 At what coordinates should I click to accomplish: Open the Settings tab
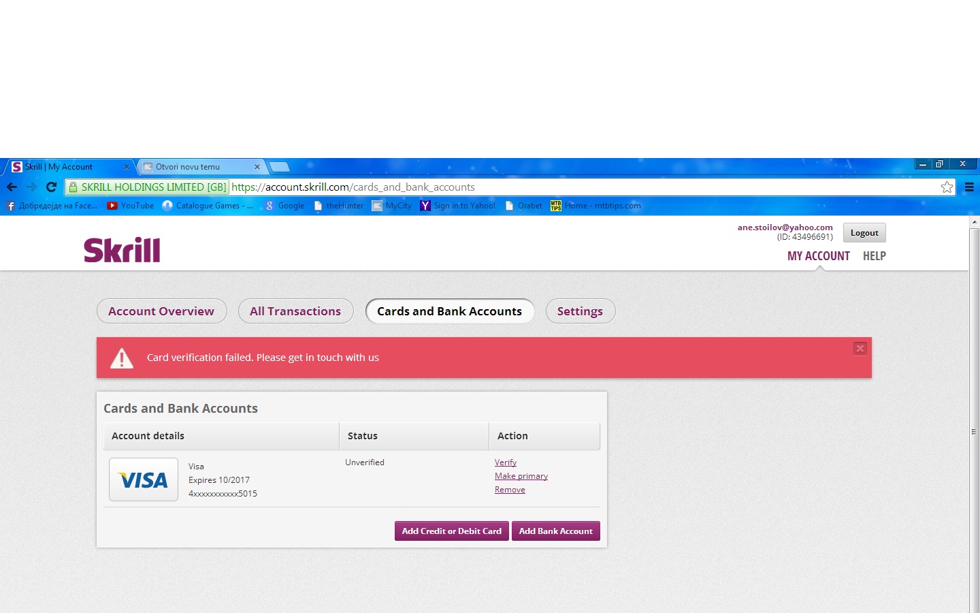581,311
